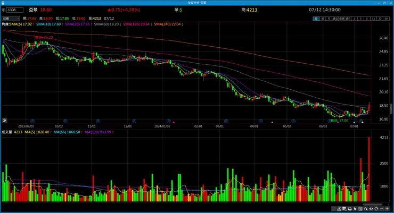Click the cyan triangle marker above 07/01
394x213 pixels.
coord(354,122)
